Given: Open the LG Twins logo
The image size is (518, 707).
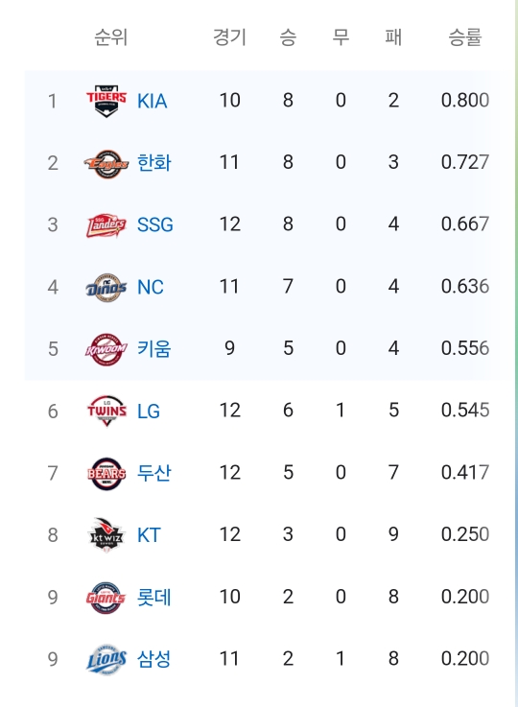Looking at the screenshot, I should pos(106,411).
